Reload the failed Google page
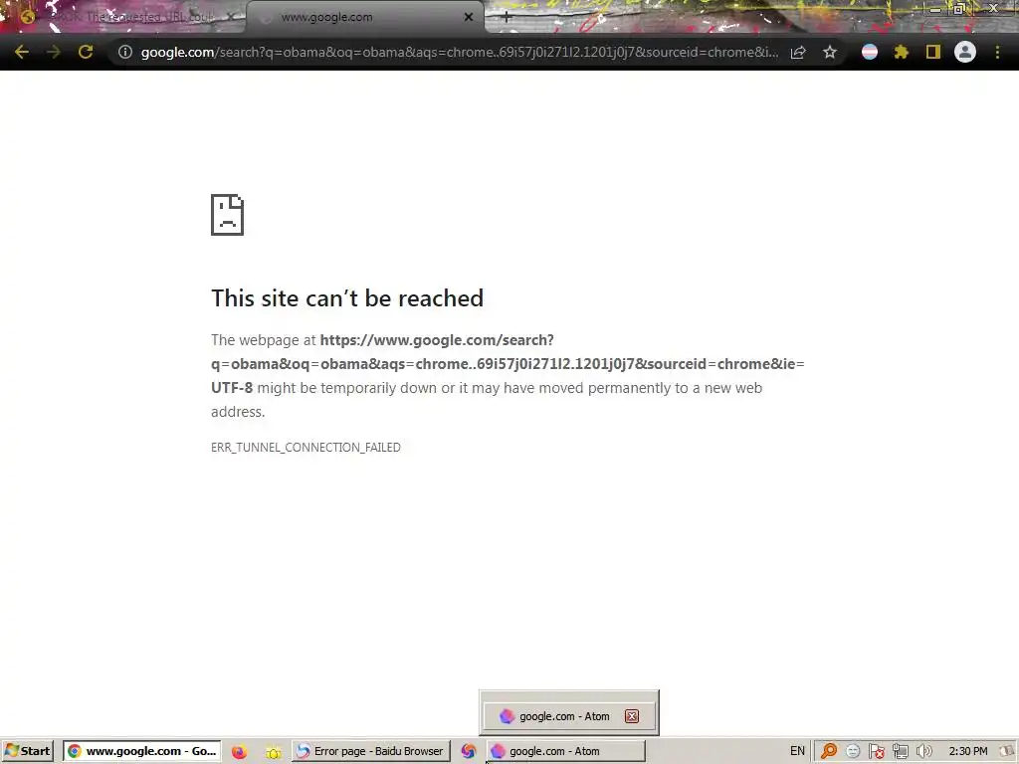1019x764 pixels. [x=86, y=52]
